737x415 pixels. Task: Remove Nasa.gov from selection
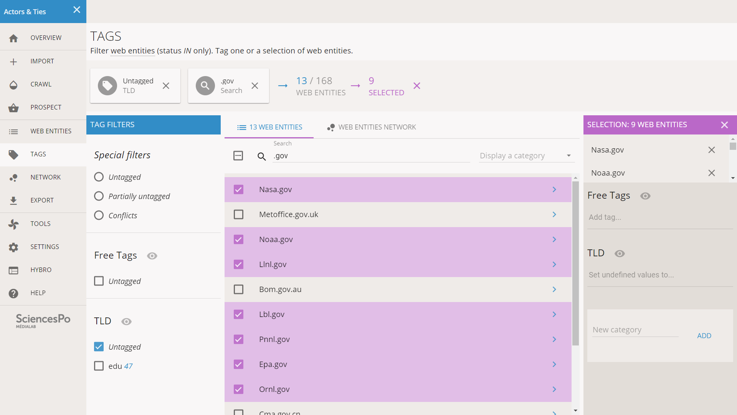[x=712, y=150]
